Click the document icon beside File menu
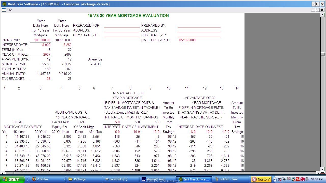The image size is (326, 183). (4, 10)
